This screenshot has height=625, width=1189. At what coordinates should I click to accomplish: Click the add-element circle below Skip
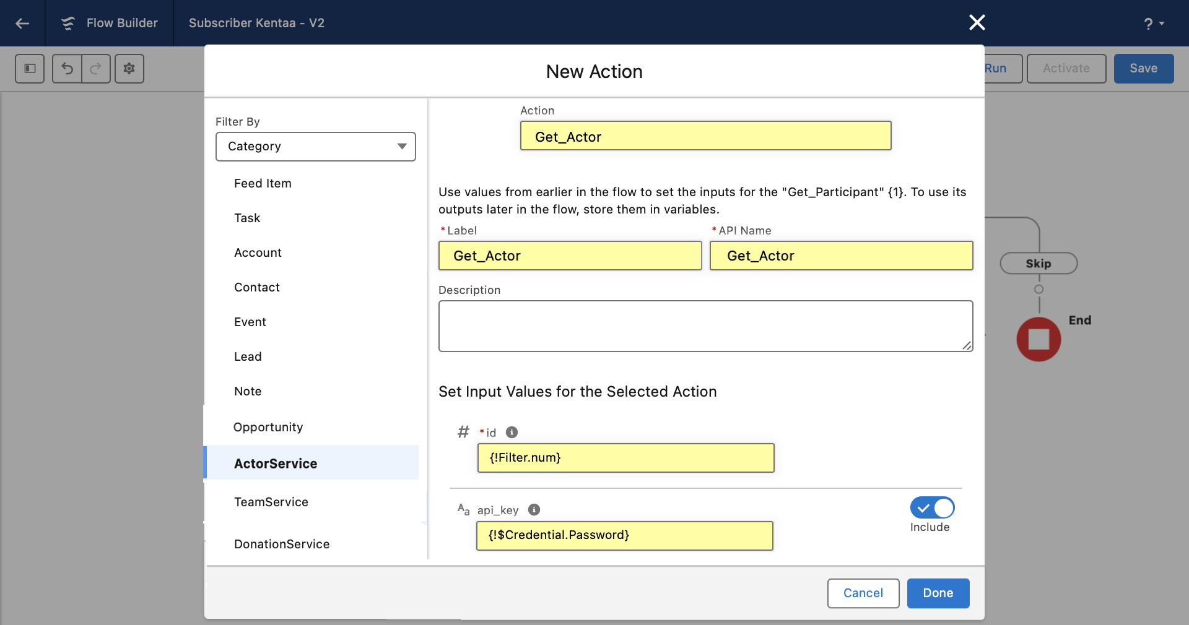pyautogui.click(x=1039, y=290)
